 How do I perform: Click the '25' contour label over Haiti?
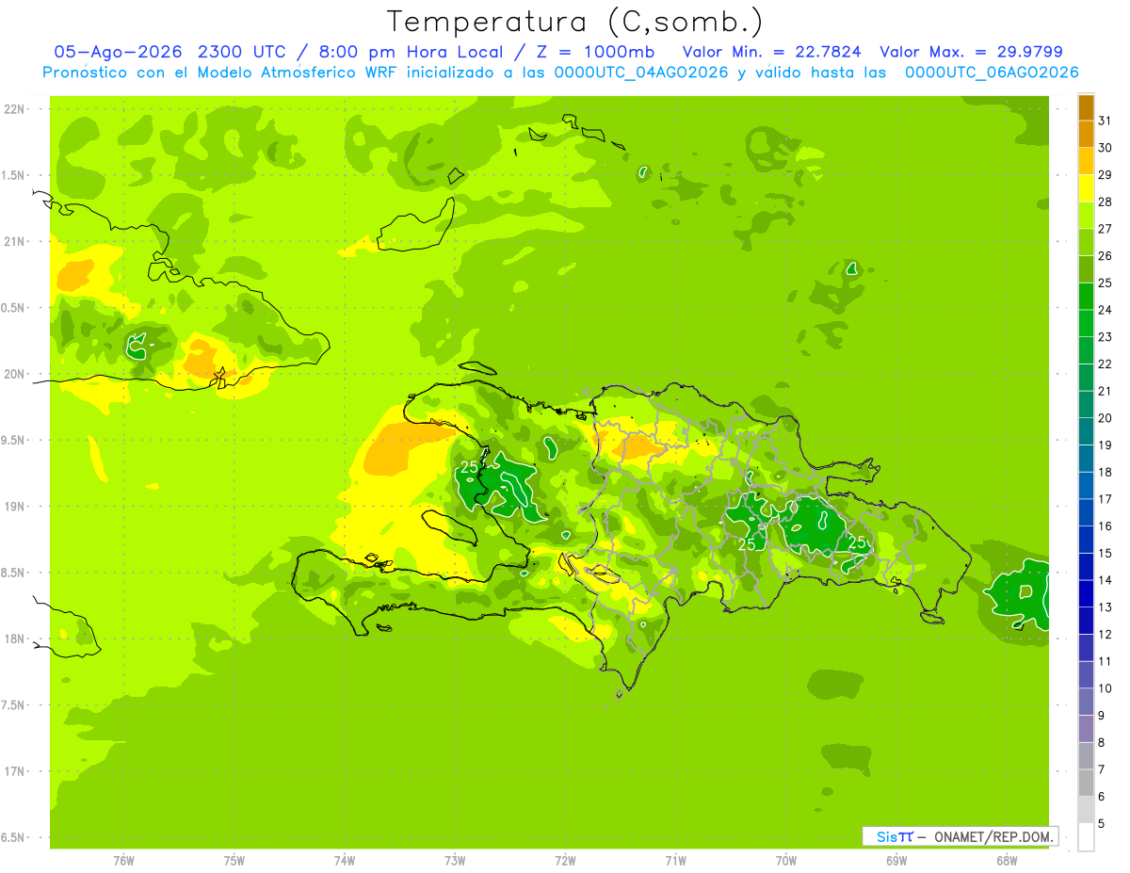pyautogui.click(x=469, y=467)
